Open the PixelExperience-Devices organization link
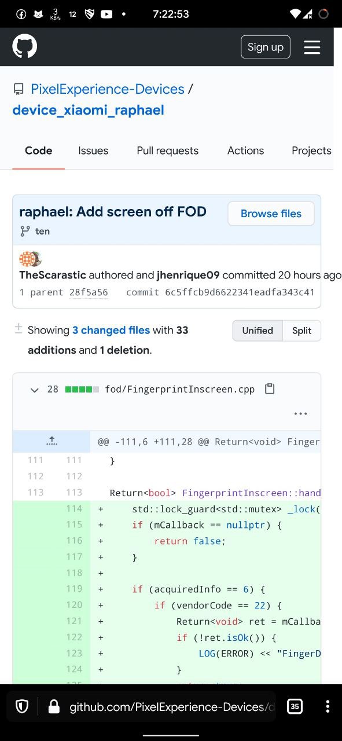This screenshot has height=741, width=342. [x=108, y=89]
